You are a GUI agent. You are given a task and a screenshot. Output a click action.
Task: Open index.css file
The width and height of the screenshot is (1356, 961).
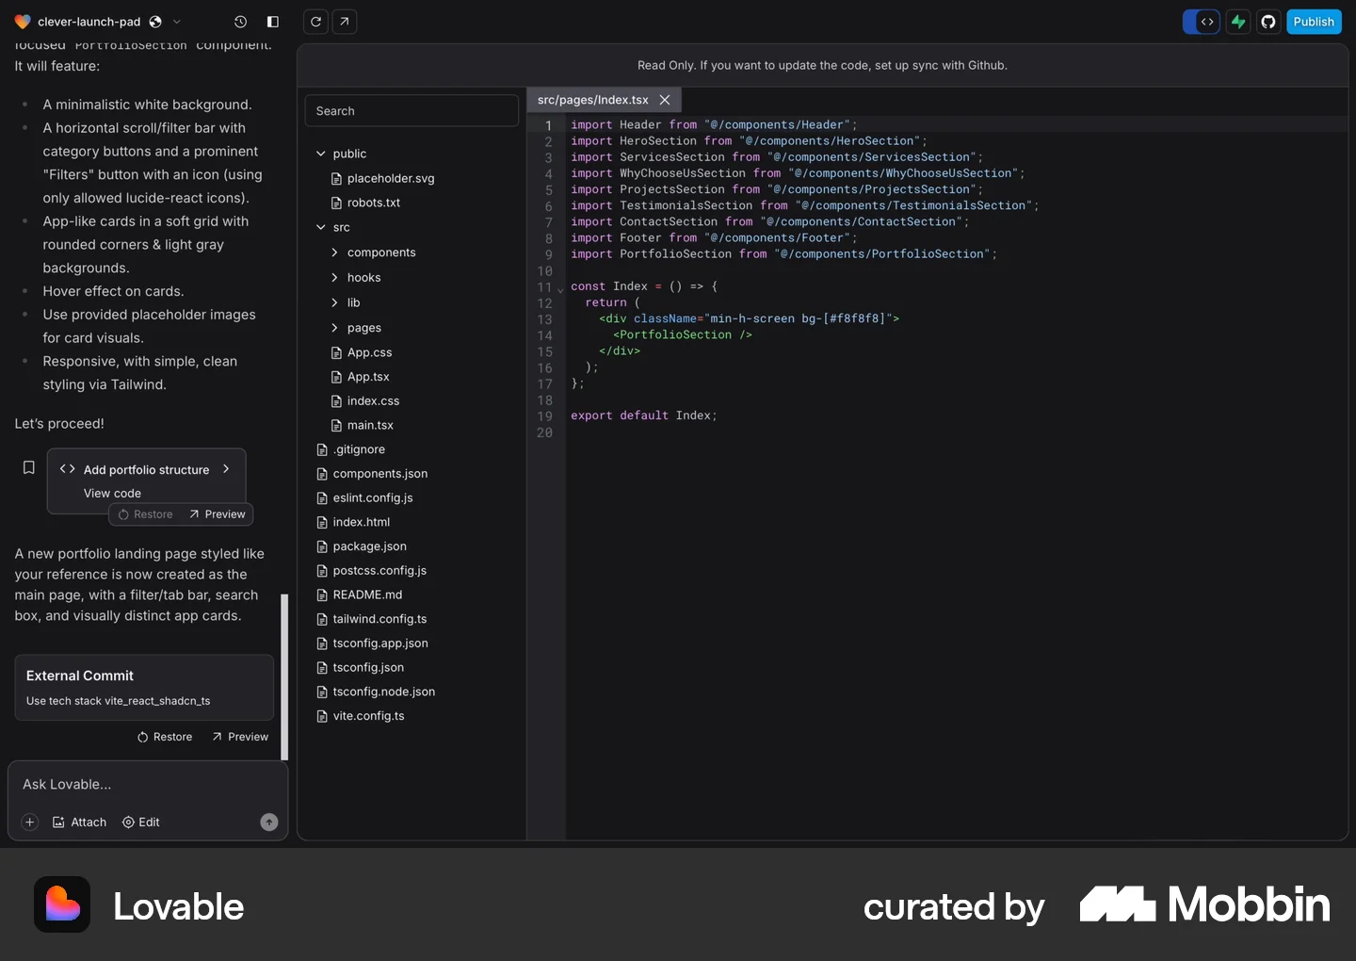365,401
